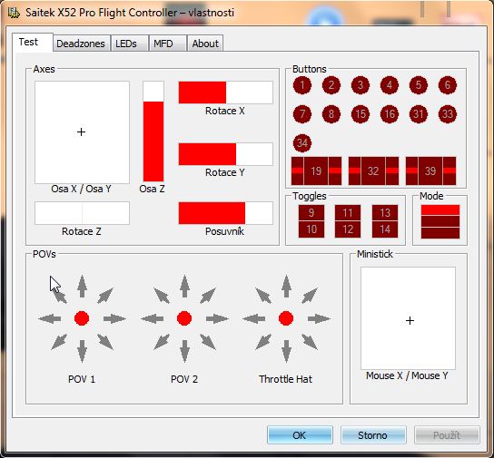The width and height of the screenshot is (494, 458).
Task: Click button indicator 16
Action: coord(390,114)
